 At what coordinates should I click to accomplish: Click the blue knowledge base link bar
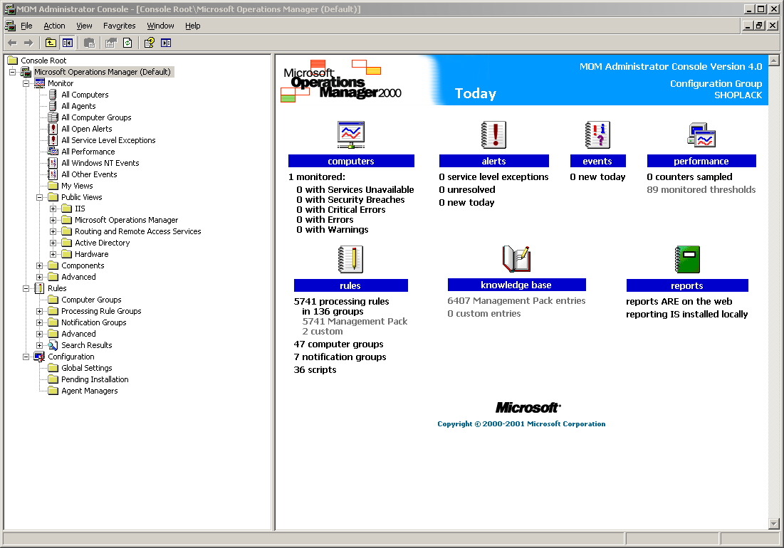516,285
